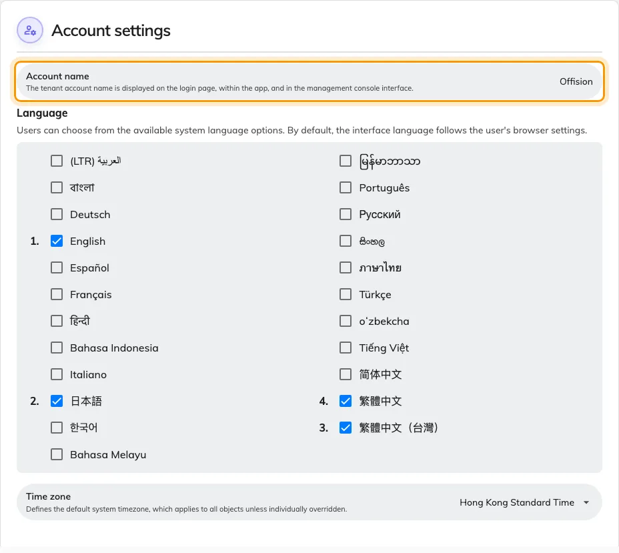Uncheck the English language checkbox

pyautogui.click(x=57, y=241)
